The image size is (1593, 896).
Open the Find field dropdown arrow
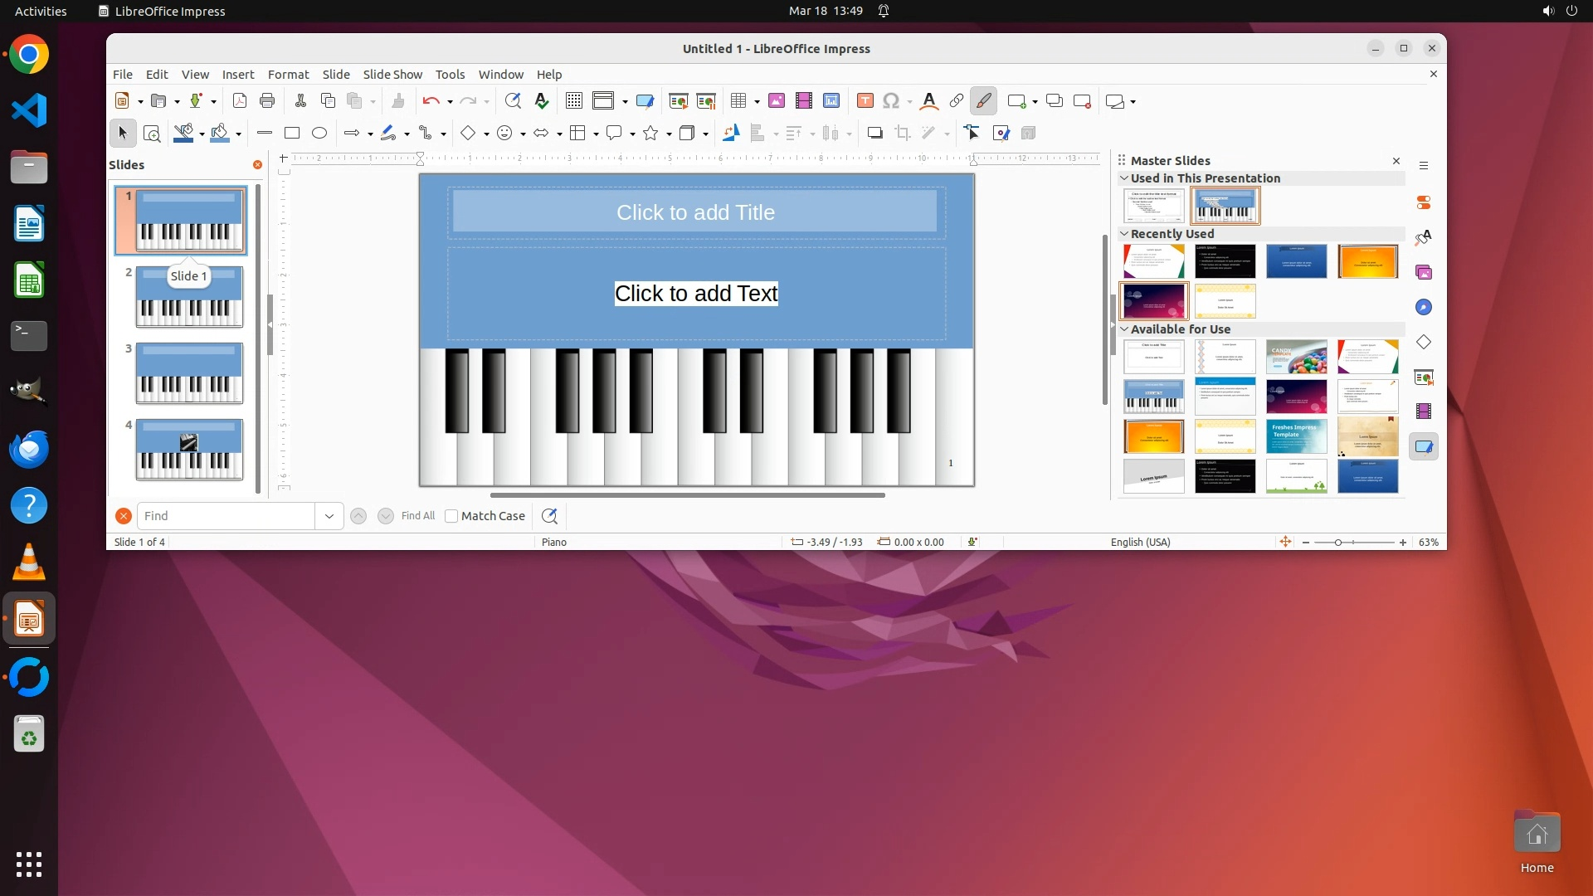(329, 516)
